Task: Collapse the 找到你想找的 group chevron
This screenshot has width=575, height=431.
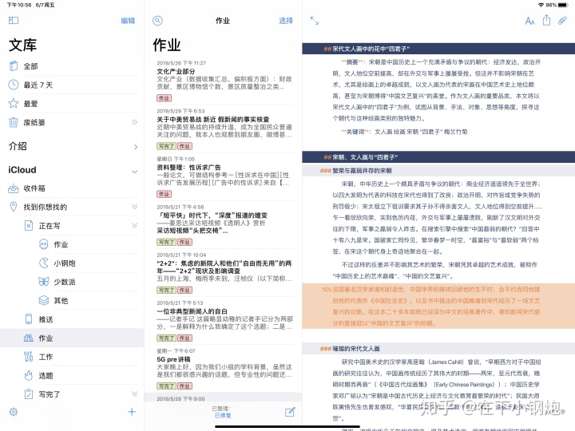Action: [x=134, y=207]
